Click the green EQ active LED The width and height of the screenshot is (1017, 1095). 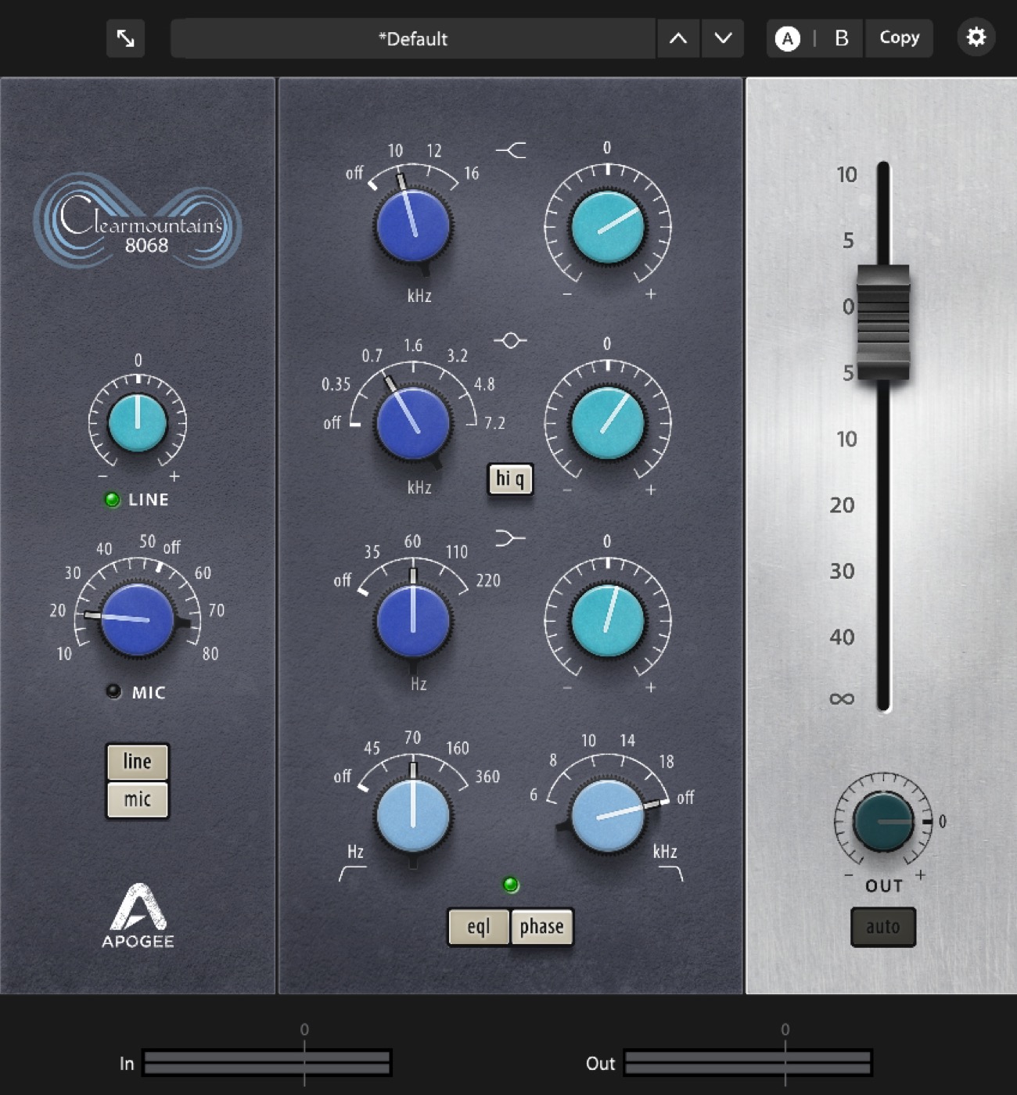coord(511,885)
